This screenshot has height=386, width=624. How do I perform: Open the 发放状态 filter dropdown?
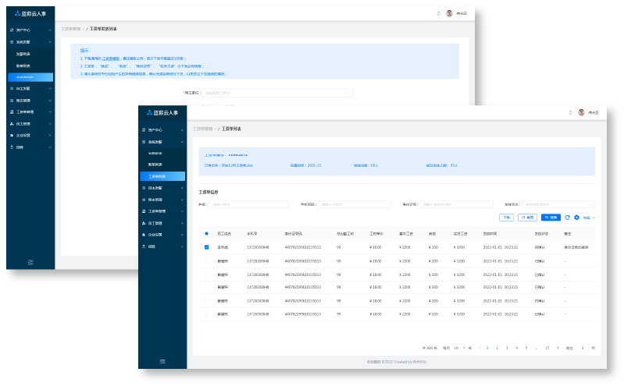(558, 204)
